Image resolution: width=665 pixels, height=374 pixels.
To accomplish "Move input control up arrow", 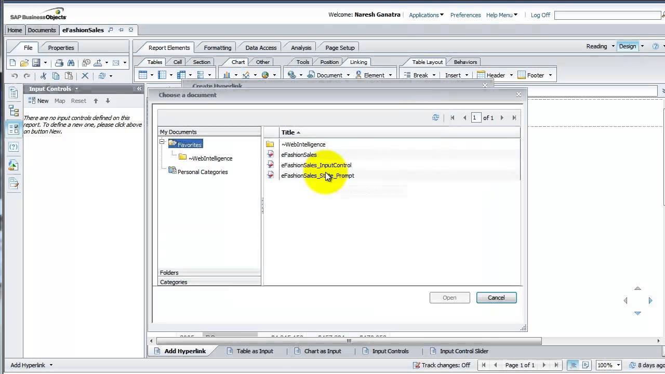I will coord(96,101).
